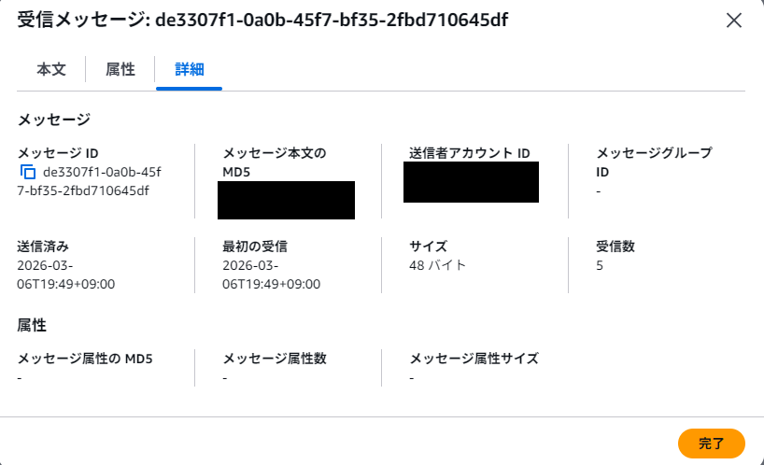Click the 最初の受信 timestamp value

coord(271,275)
